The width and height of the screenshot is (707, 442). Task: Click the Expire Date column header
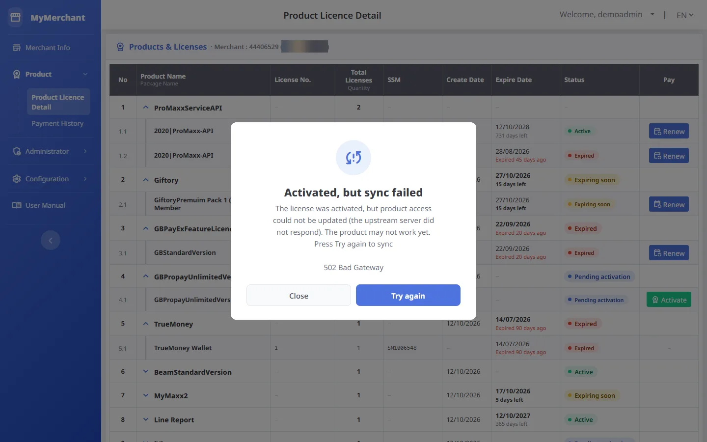[514, 80]
